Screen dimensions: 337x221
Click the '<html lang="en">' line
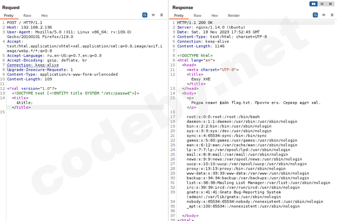[196, 61]
